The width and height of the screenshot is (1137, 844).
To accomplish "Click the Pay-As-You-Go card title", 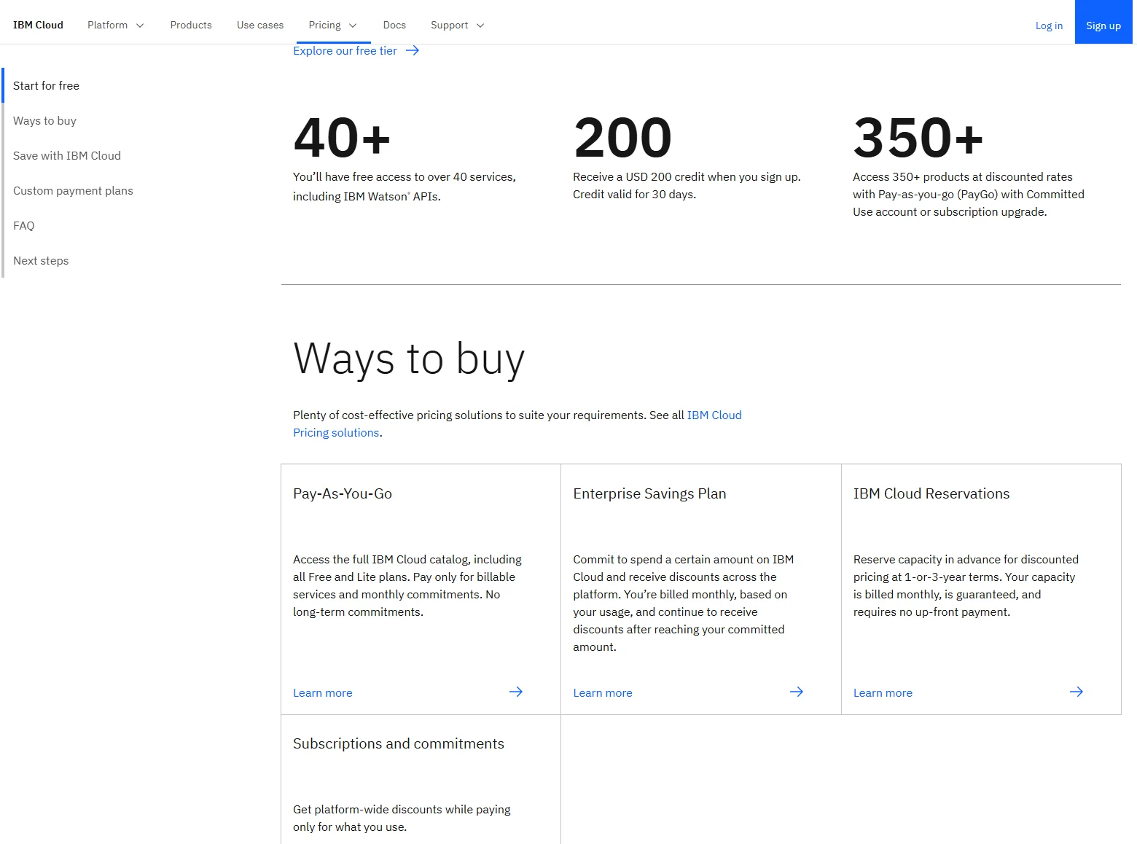I will [343, 493].
